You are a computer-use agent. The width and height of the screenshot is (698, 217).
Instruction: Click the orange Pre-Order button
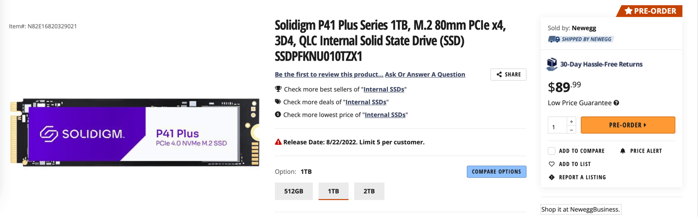coord(628,125)
